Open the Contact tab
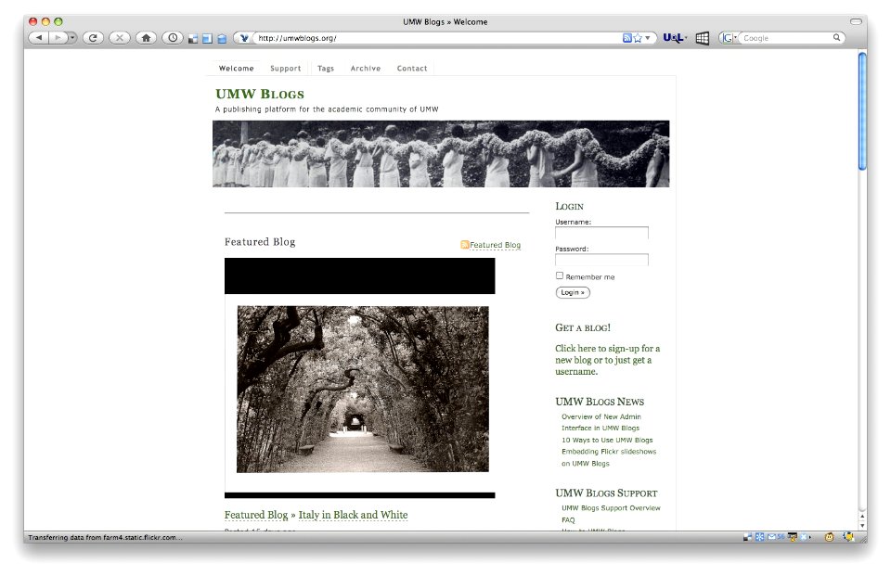This screenshot has width=891, height=576. pos(412,68)
